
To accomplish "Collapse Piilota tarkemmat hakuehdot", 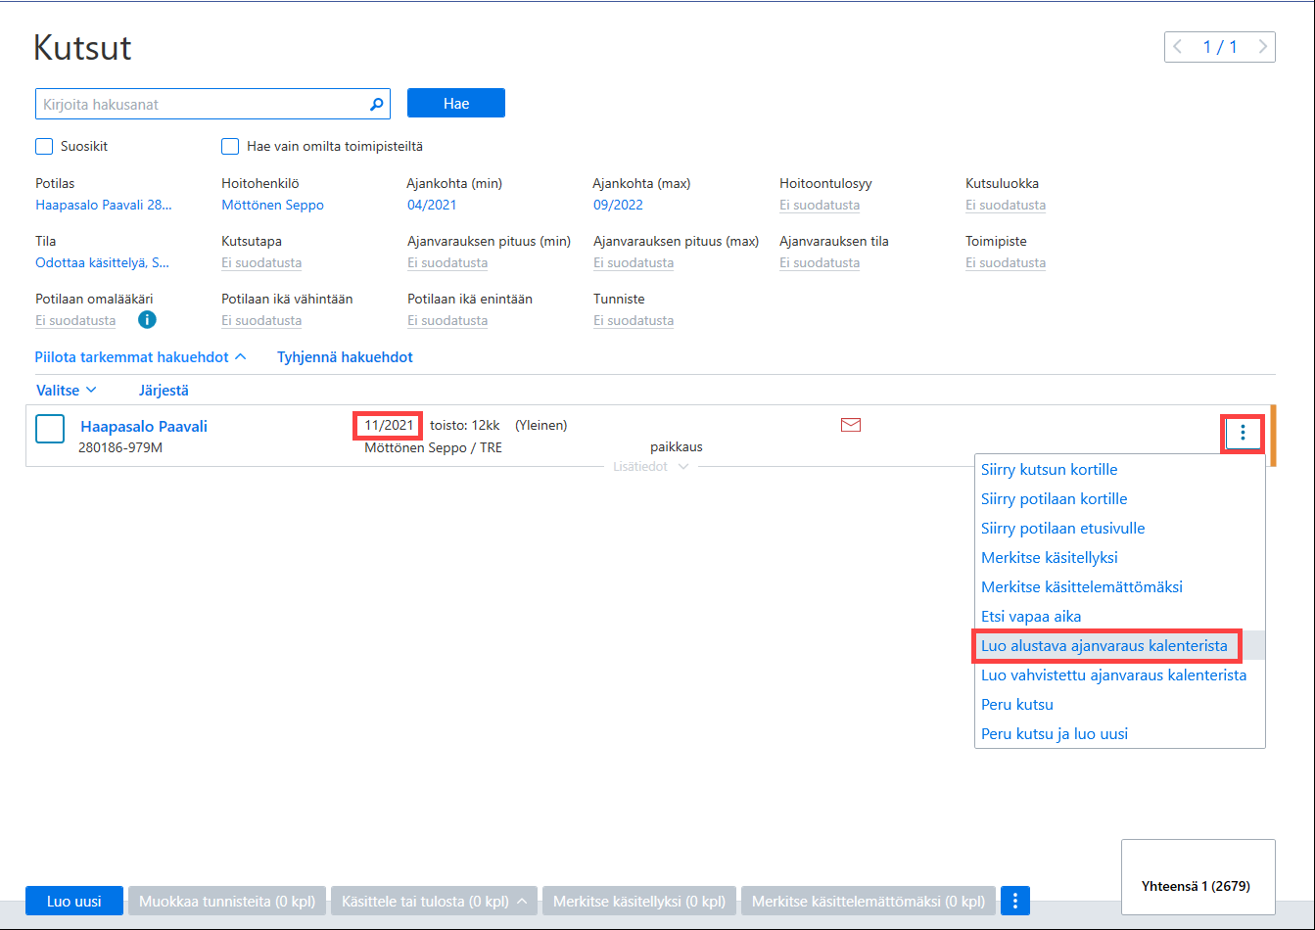I will [x=141, y=357].
